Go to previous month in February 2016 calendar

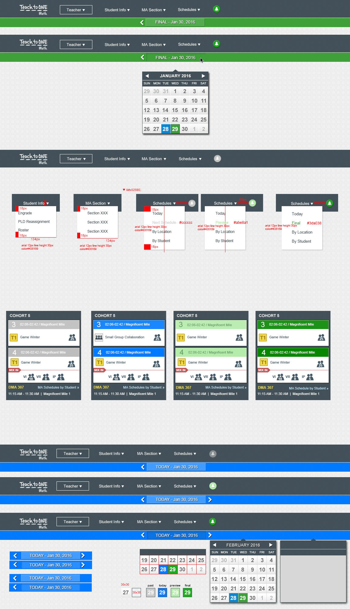(214, 545)
